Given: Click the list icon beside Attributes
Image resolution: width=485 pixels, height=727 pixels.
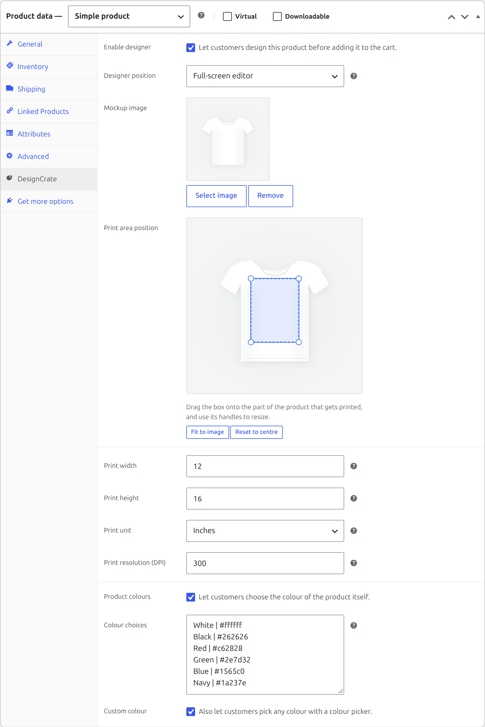Looking at the screenshot, I should [10, 133].
